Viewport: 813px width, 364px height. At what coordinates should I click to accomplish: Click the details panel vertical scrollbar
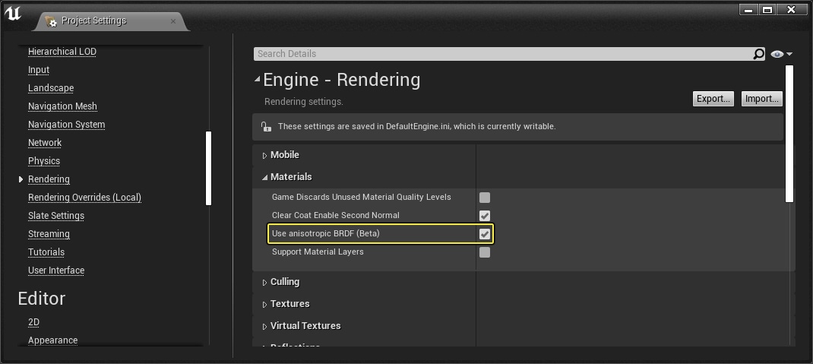pos(789,133)
